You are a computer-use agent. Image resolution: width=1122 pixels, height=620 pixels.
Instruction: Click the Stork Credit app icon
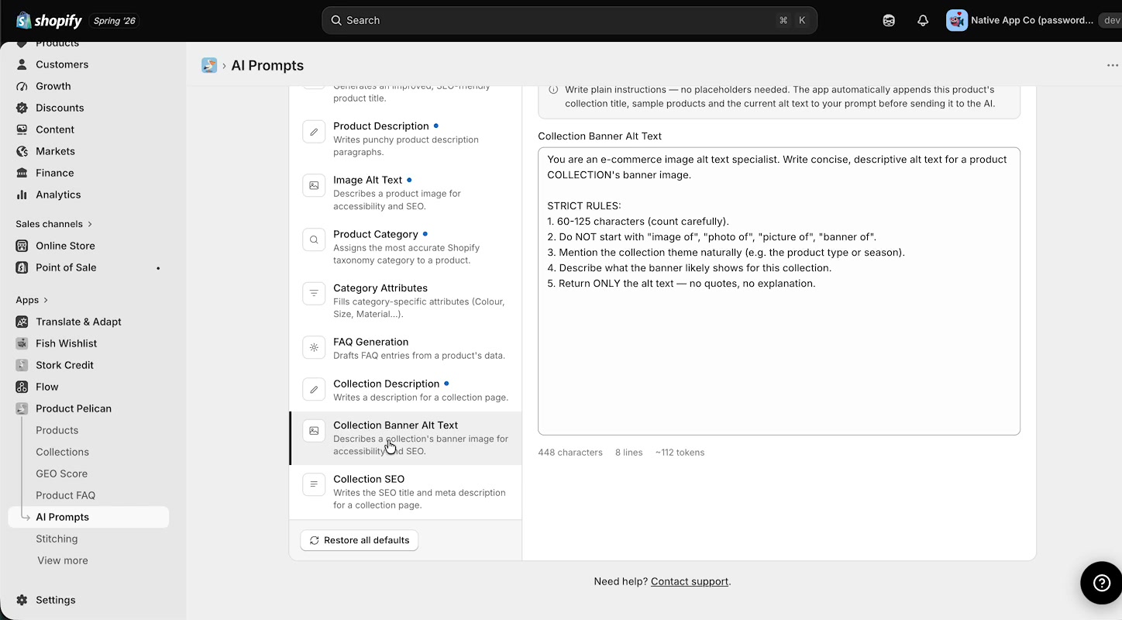(x=22, y=365)
